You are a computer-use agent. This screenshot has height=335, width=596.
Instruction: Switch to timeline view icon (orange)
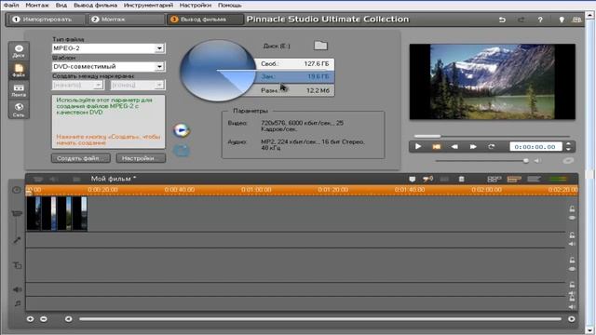514,179
